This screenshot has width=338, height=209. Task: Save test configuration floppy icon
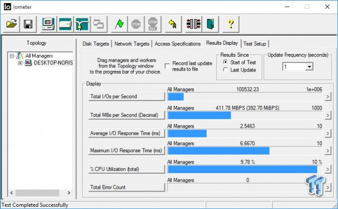click(x=28, y=24)
